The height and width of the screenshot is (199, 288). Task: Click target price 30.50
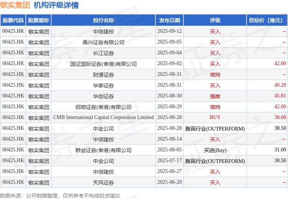tap(280, 160)
